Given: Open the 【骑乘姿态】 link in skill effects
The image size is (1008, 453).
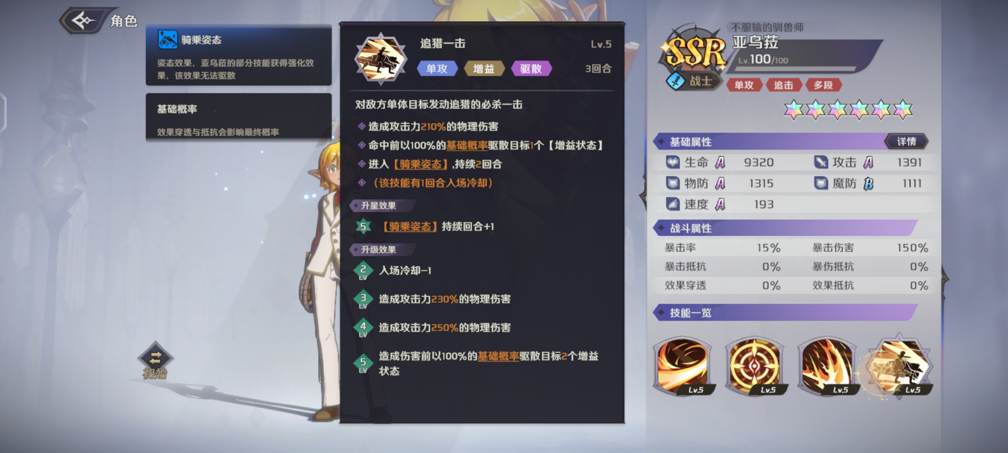Looking at the screenshot, I should [x=420, y=164].
